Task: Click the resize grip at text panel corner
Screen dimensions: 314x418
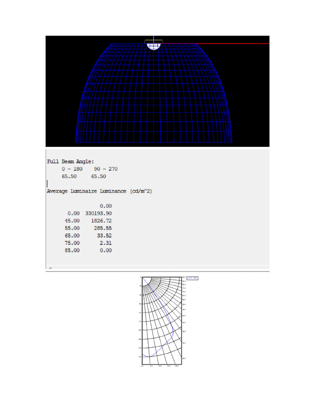Action: click(50, 268)
